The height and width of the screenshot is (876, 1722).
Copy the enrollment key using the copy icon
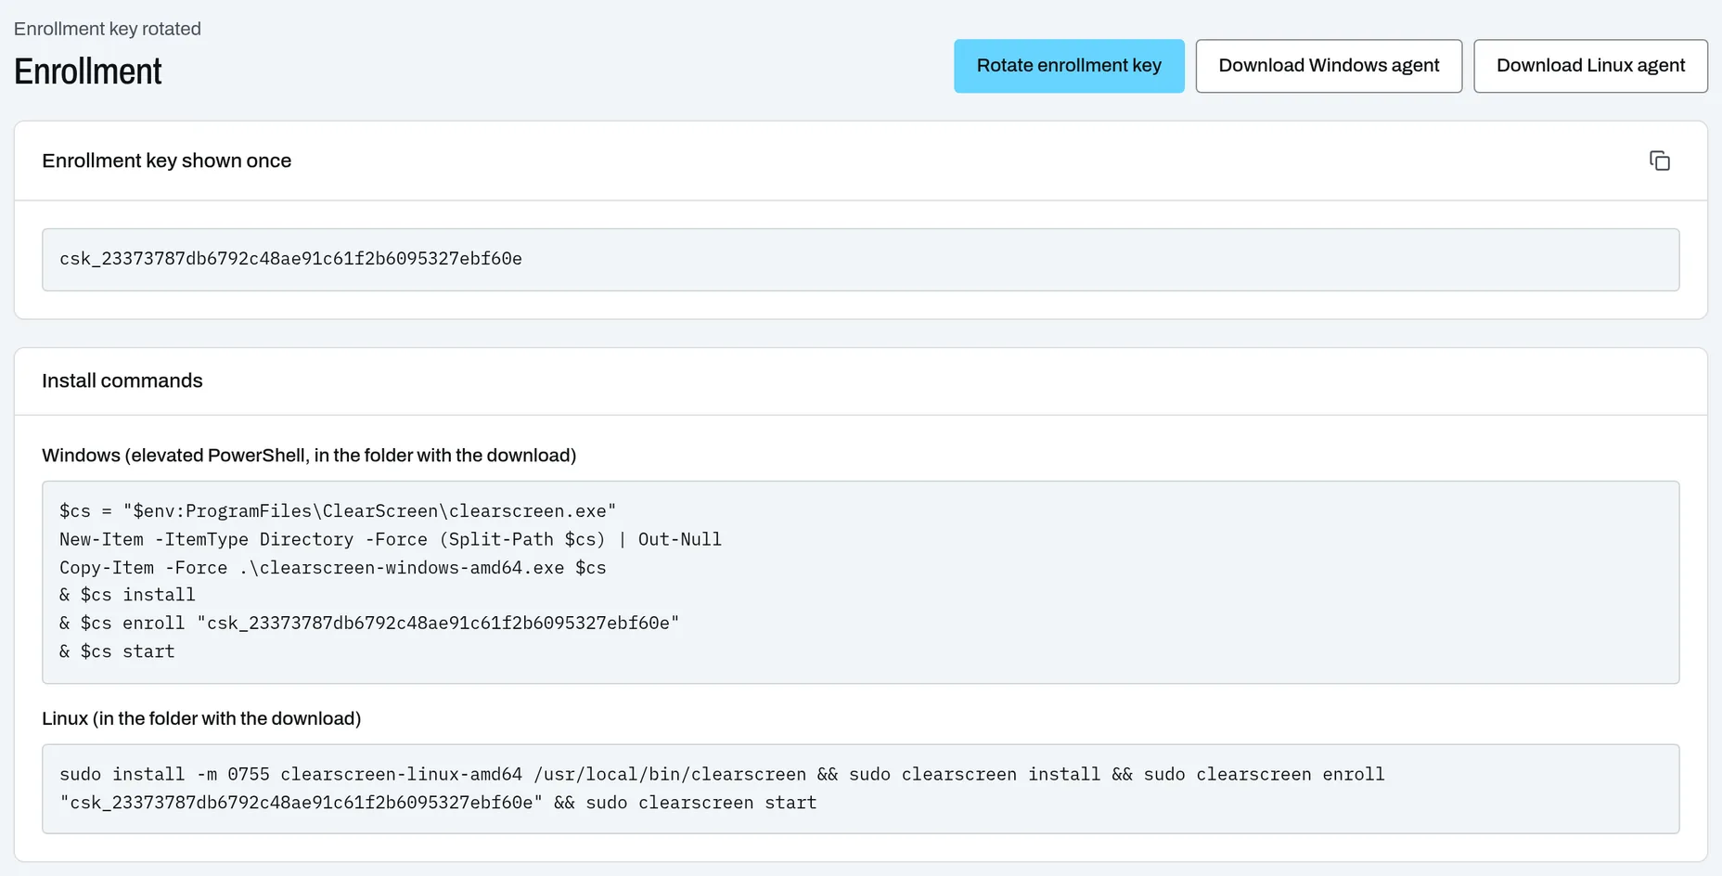[1659, 161]
